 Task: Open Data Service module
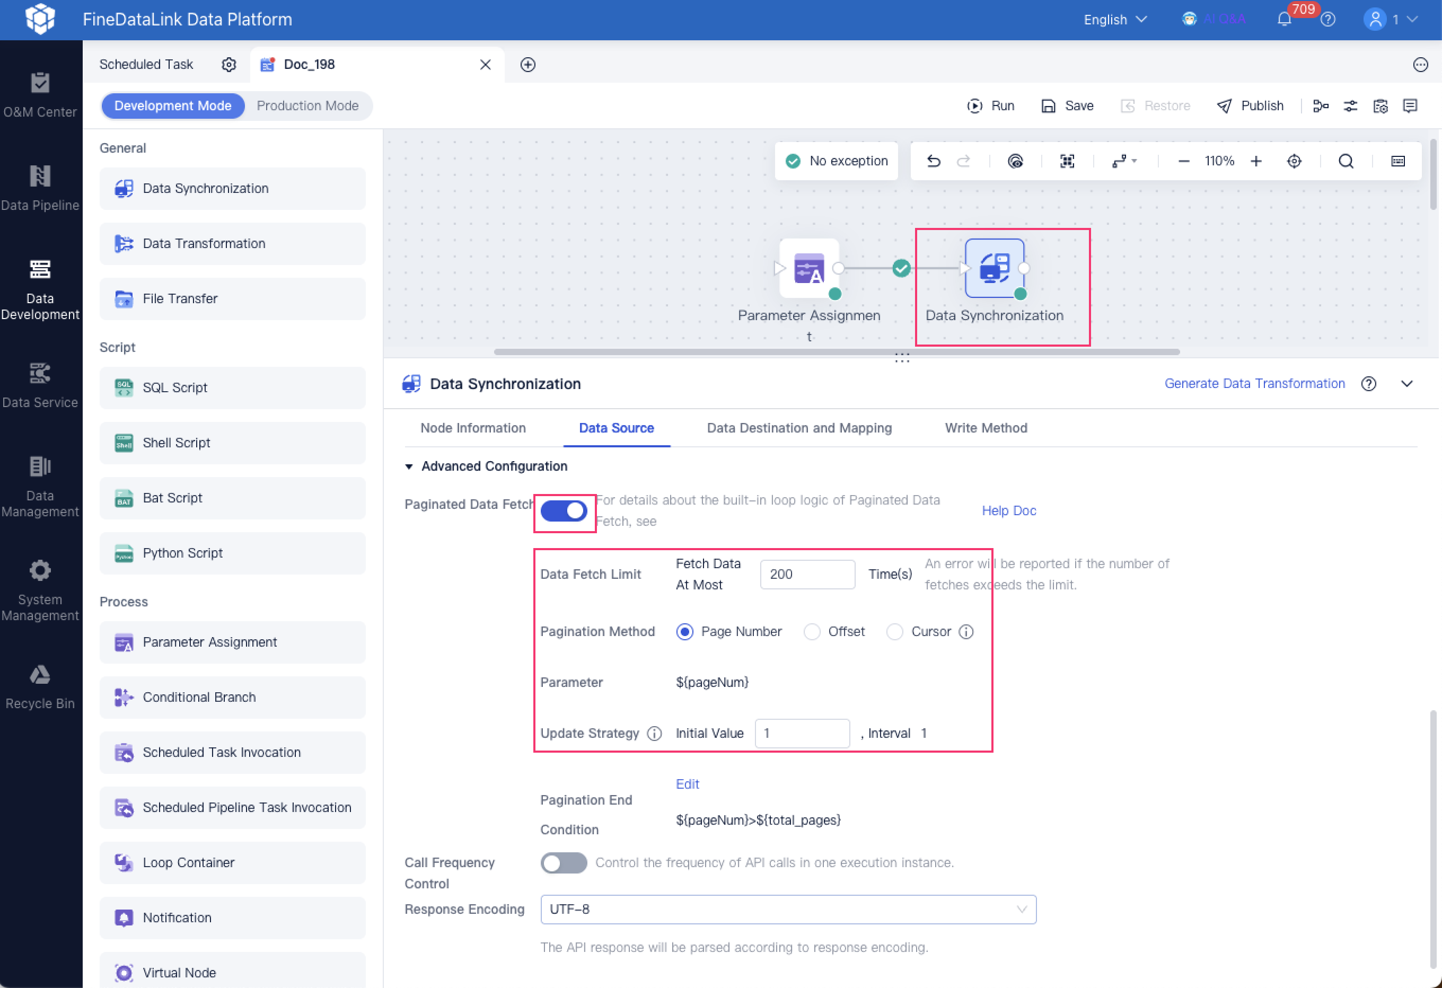pos(40,385)
